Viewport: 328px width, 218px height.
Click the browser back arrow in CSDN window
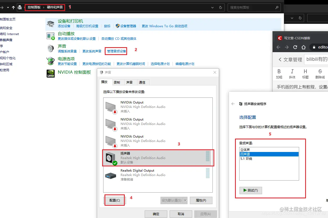[278, 47]
